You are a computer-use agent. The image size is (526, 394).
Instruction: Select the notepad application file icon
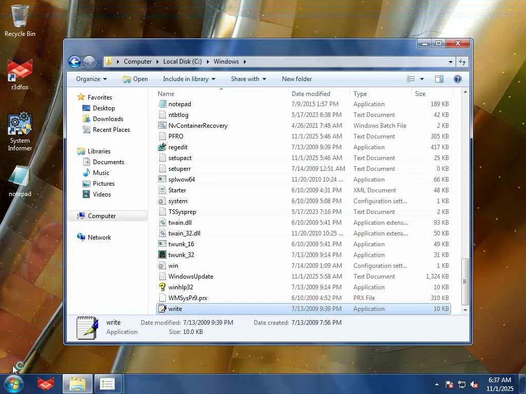pyautogui.click(x=162, y=104)
